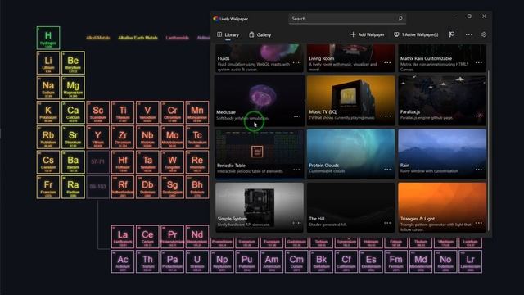Screen dimensions: 524x295
Task: Open more options for Triangles & Light
Action: click(478, 223)
